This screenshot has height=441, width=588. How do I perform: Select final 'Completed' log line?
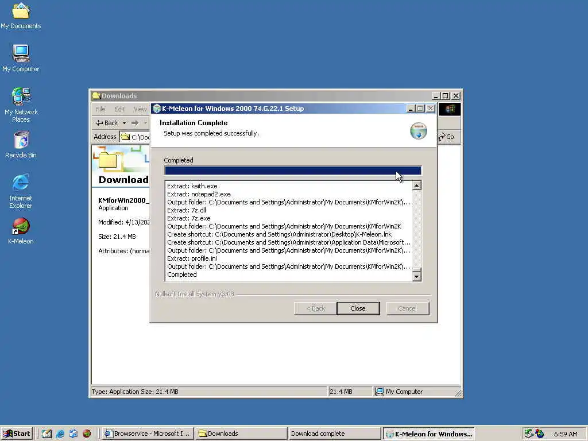(182, 274)
